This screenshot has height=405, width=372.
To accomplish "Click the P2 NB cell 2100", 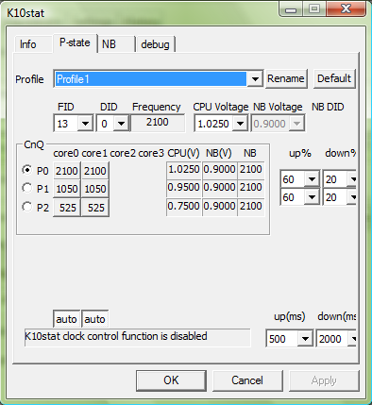I will tap(251, 207).
